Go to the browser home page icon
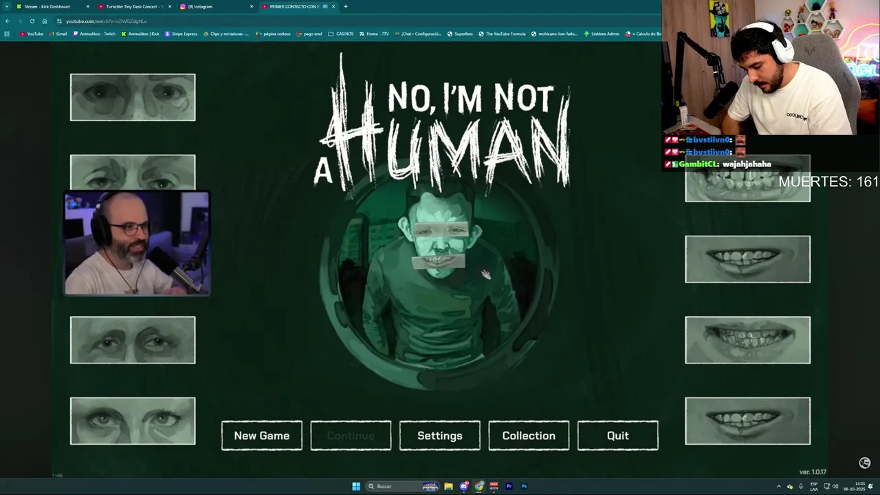 tap(45, 21)
